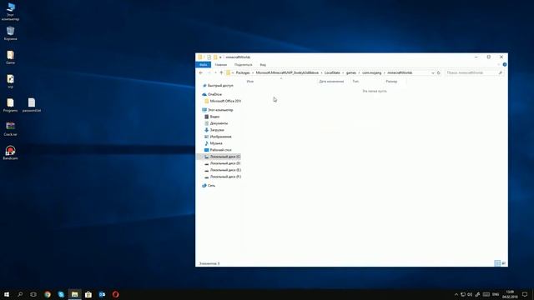Open the Вид ribbon tab
Image resolution: width=534 pixels, height=300 pixels.
pos(263,65)
